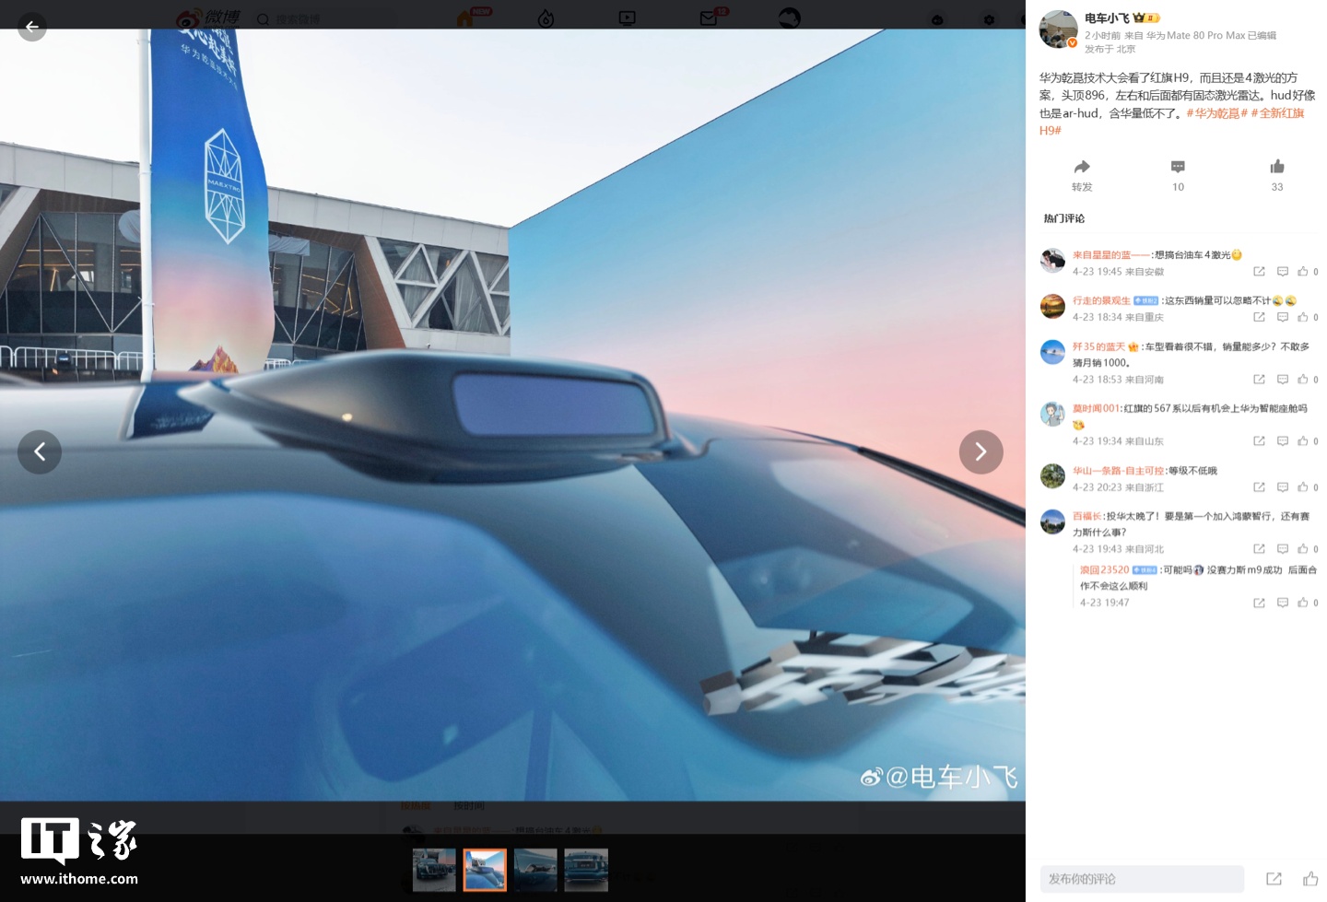Share the comment by 歼35的蓝天
The width and height of the screenshot is (1327, 902).
1259,380
